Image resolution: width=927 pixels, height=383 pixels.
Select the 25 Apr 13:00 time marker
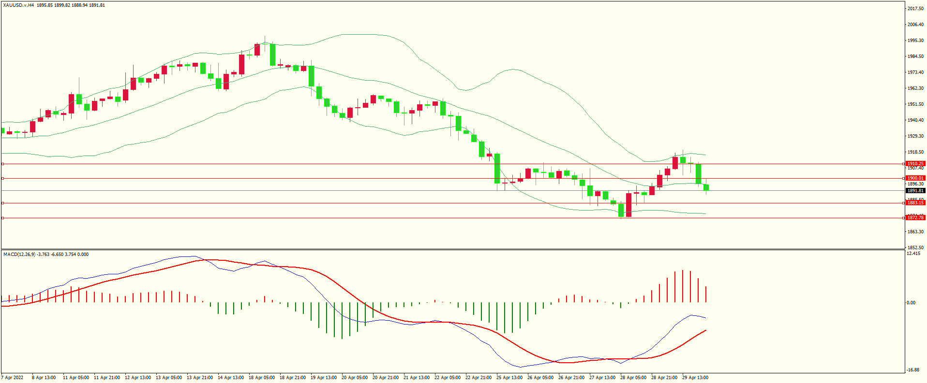(509, 378)
